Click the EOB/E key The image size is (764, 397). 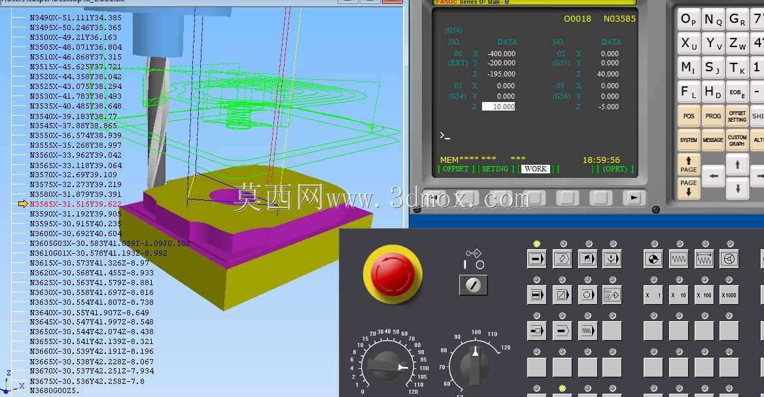pos(737,91)
